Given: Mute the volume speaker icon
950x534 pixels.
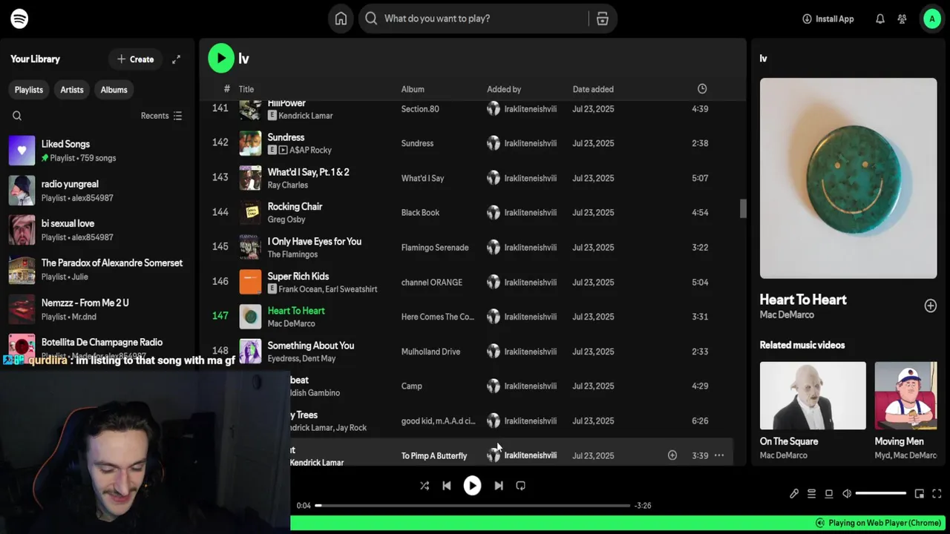Looking at the screenshot, I should [847, 493].
